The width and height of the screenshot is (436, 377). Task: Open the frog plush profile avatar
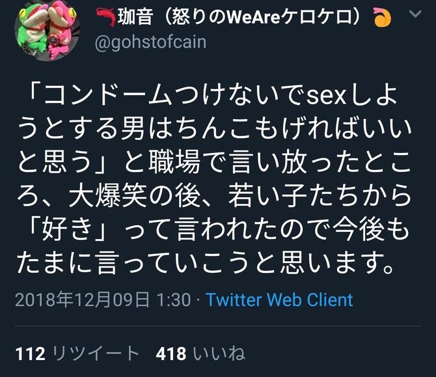[47, 31]
